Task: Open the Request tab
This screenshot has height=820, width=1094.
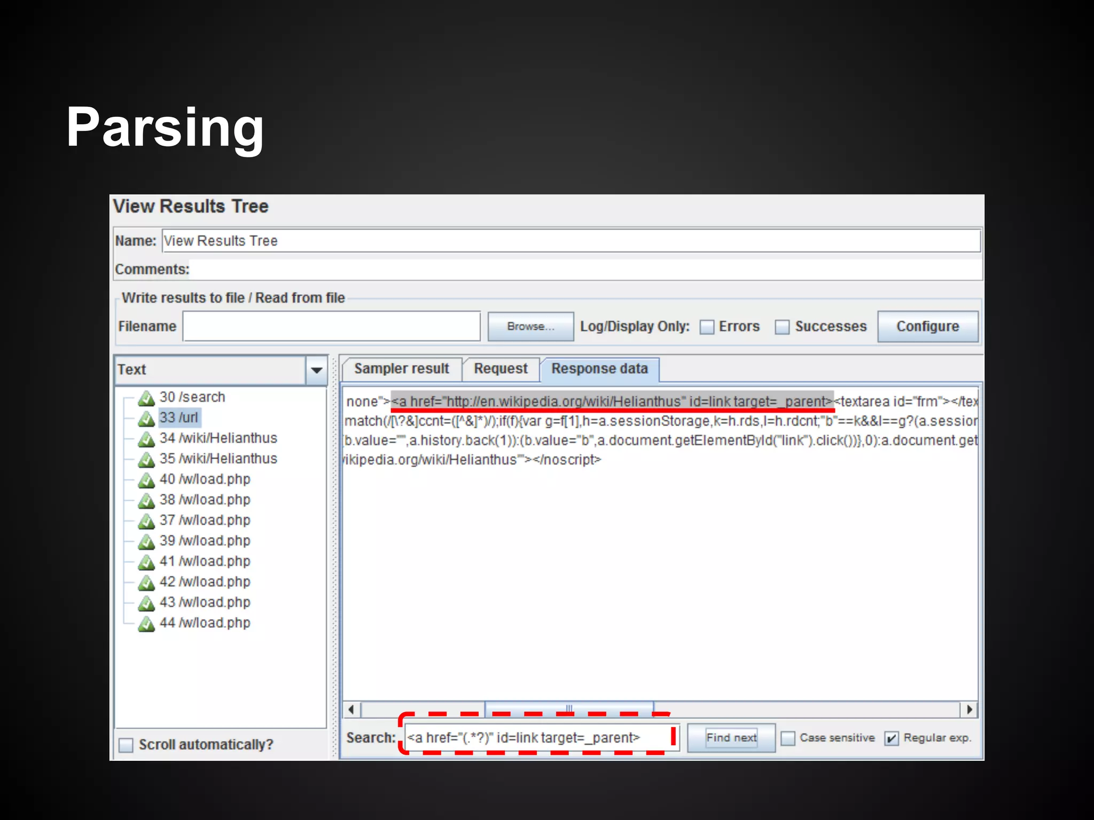Action: [501, 369]
